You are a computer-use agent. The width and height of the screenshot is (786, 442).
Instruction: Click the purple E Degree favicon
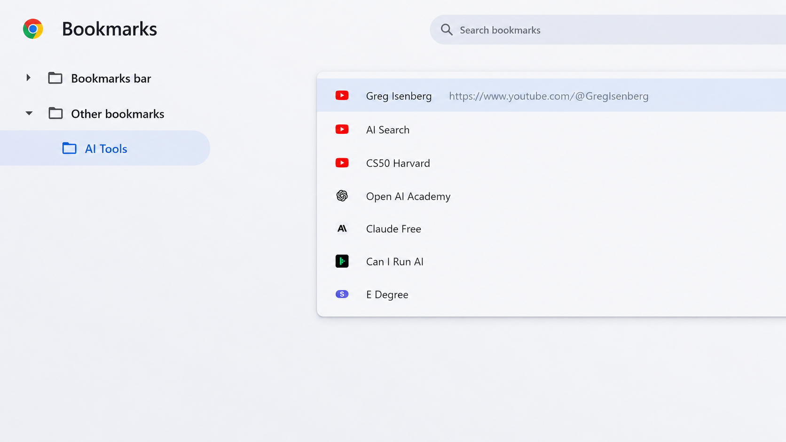click(x=342, y=294)
